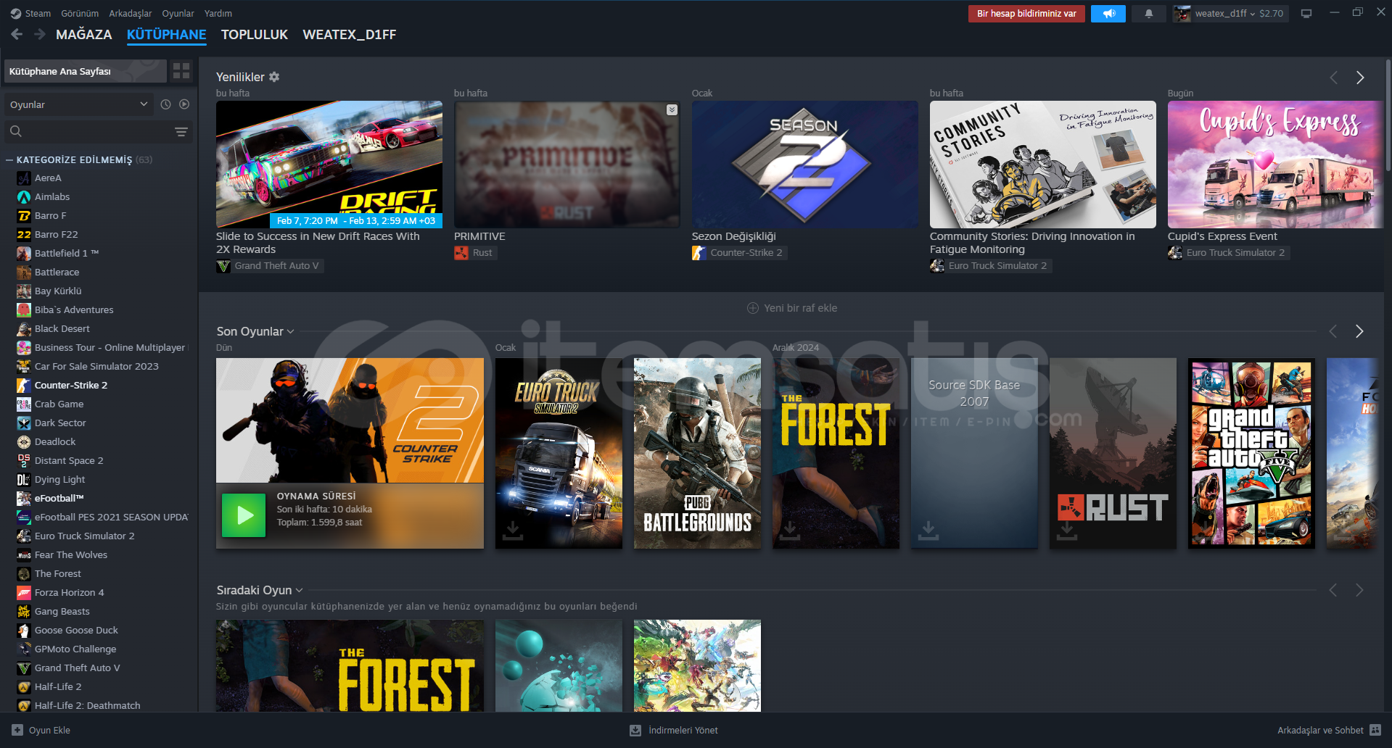Viewport: 1392px width, 748px height.
Task: Open the weatex_d1ff account dropdown
Action: [1230, 14]
